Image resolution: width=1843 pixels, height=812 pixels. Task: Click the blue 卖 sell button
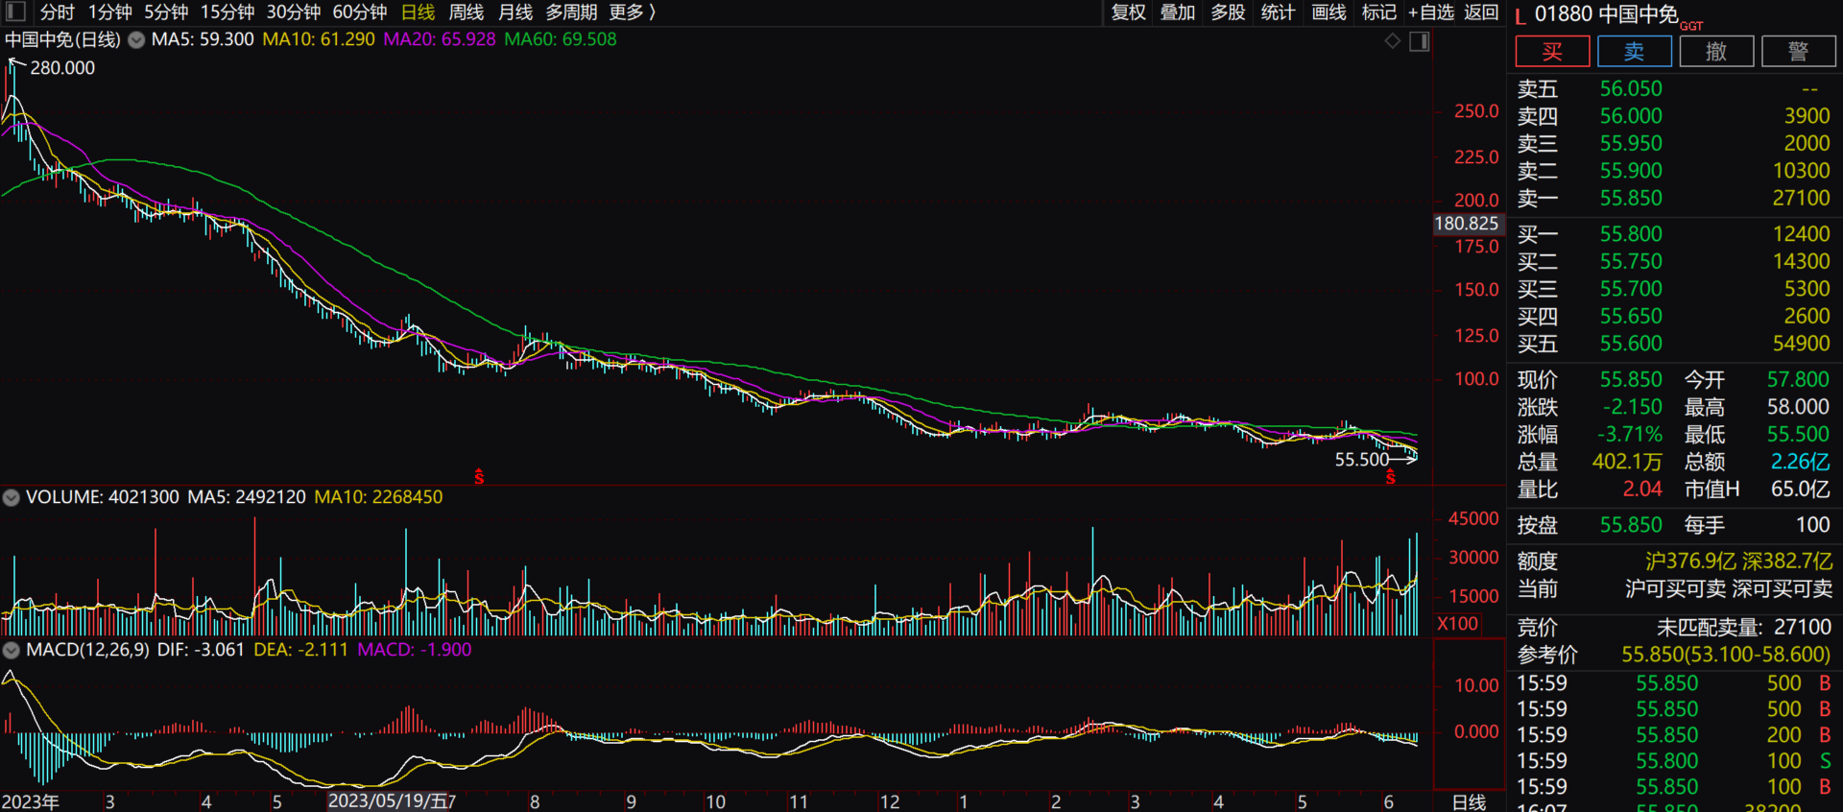pos(1635,52)
